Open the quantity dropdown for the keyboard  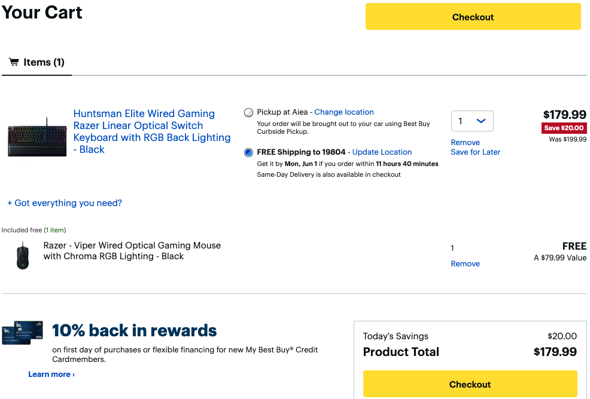pyautogui.click(x=472, y=121)
